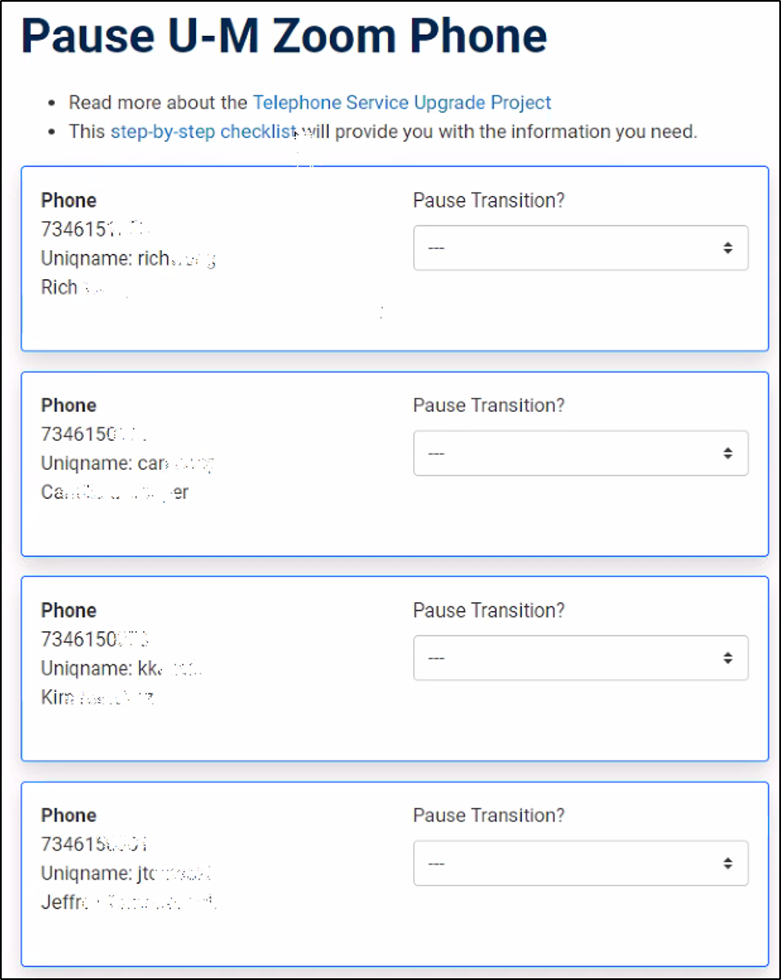Open the Telephone Service Upgrade Project link
The image size is (781, 980).
coord(401,103)
